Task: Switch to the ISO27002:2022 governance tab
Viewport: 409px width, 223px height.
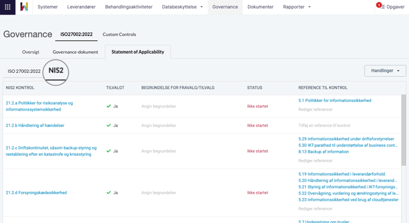Action: [76, 34]
